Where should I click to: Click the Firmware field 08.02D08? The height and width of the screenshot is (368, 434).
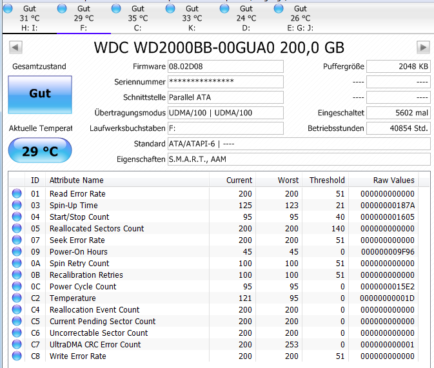click(x=226, y=66)
